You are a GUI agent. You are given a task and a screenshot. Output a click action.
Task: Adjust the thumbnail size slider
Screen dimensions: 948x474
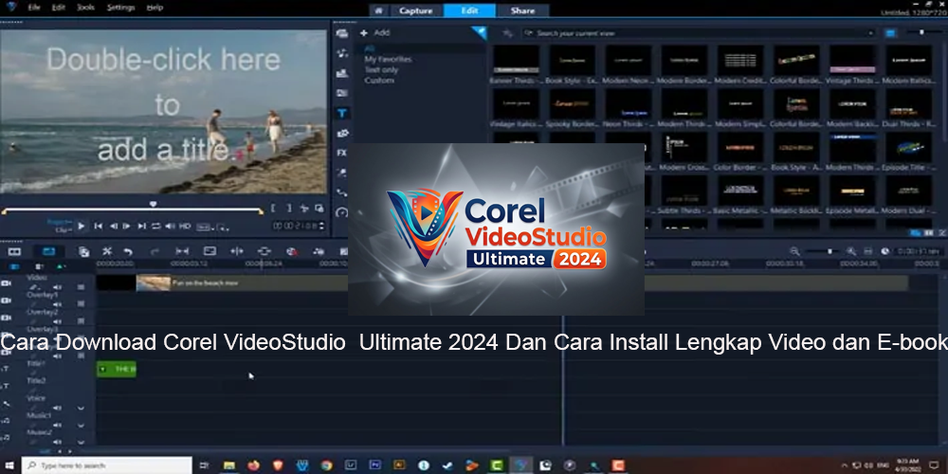click(x=921, y=32)
